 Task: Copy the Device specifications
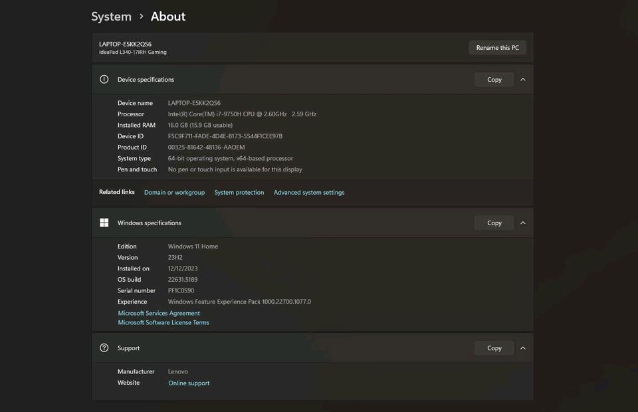click(x=494, y=80)
